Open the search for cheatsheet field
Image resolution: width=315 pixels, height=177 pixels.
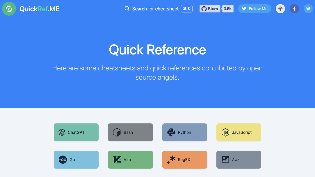[159, 9]
